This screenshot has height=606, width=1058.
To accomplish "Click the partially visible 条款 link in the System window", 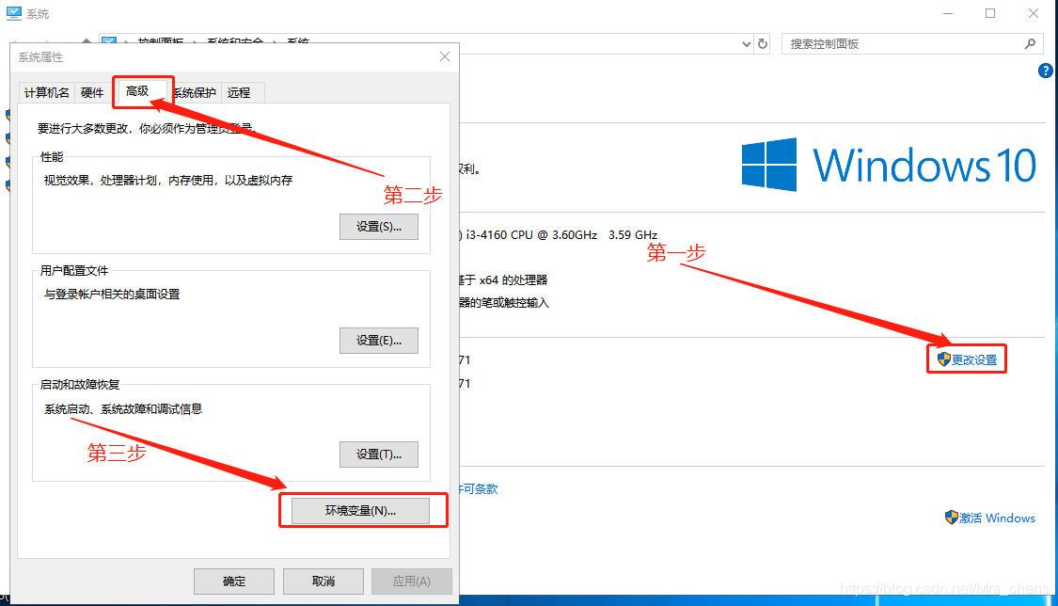I will [x=479, y=488].
